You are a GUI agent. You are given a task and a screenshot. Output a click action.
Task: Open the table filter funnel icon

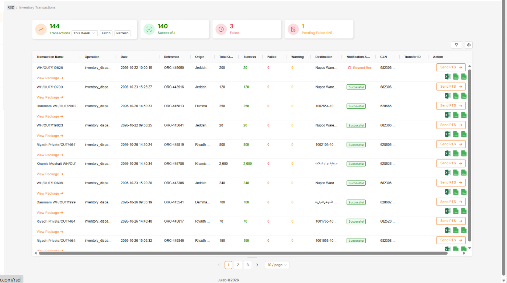[x=456, y=45]
